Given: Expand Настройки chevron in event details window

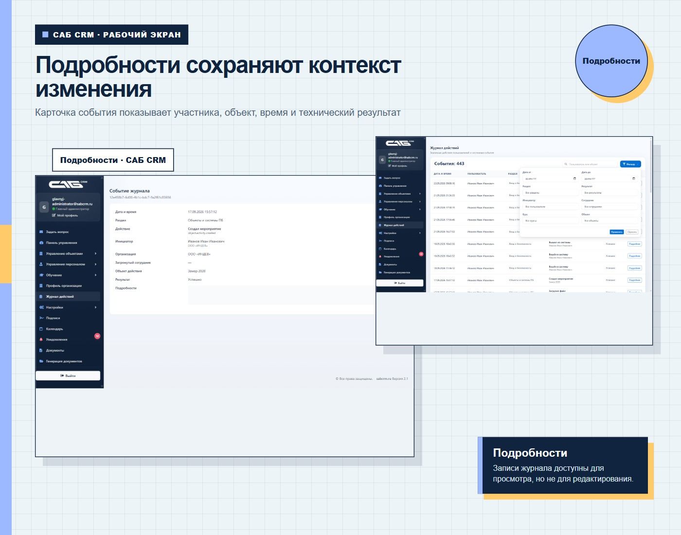Looking at the screenshot, I should (x=95, y=307).
